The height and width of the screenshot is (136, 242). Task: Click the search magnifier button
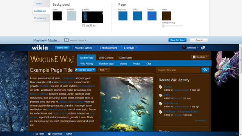(205, 70)
